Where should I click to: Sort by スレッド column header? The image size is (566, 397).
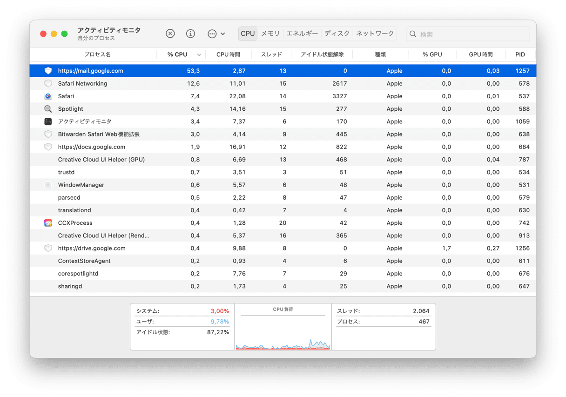click(271, 54)
